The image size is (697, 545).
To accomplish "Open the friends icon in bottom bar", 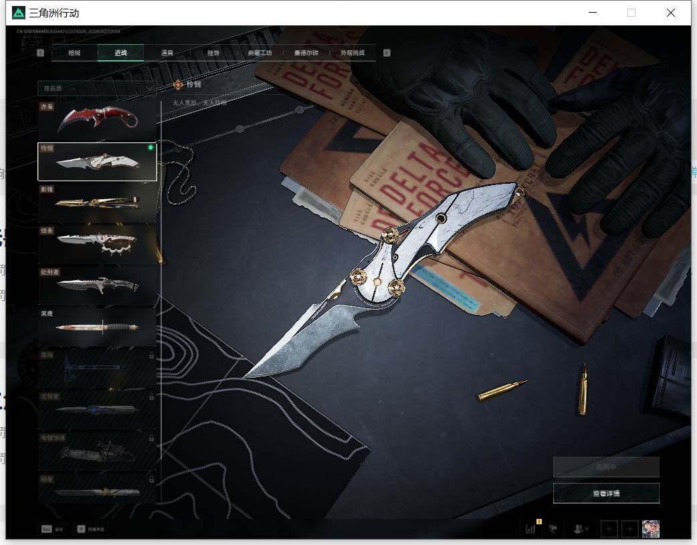I will coord(580,529).
